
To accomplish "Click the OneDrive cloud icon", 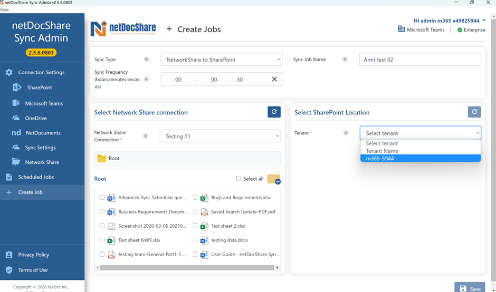I will [16, 118].
